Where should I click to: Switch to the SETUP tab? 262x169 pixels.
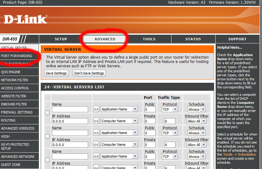point(61,39)
